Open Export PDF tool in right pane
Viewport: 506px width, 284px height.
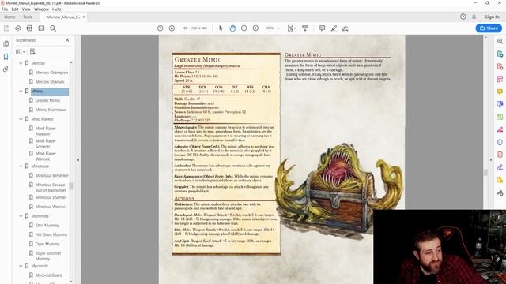pos(500,54)
